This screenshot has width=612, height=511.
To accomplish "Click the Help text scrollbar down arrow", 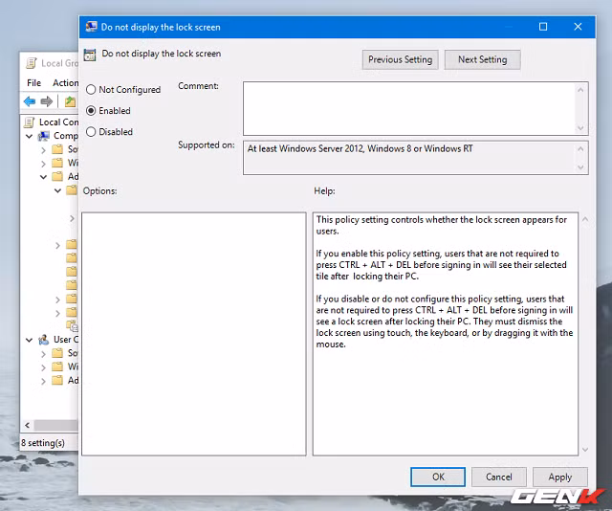I will coord(582,448).
